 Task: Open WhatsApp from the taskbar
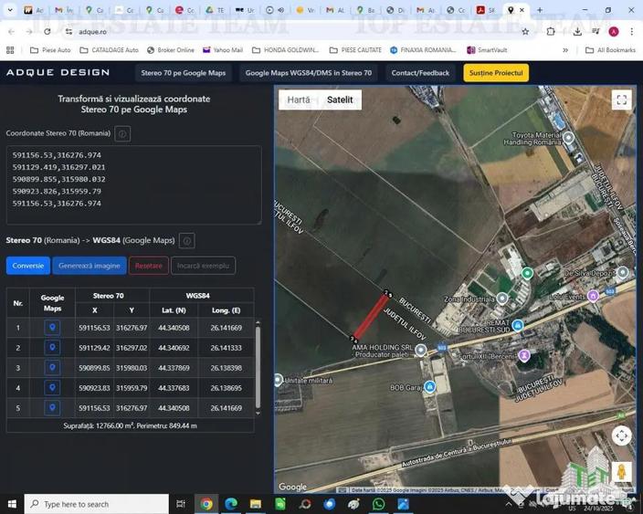coord(378,504)
